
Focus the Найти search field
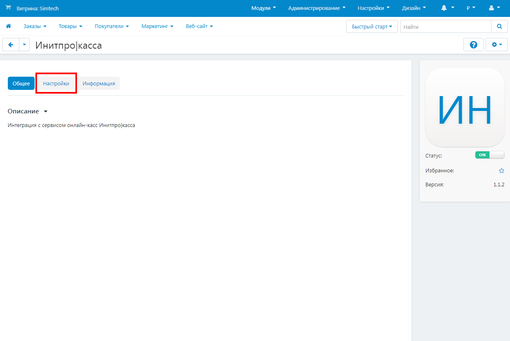click(446, 26)
